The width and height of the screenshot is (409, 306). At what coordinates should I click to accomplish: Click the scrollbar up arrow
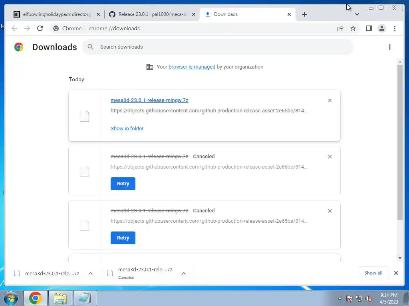pos(400,62)
